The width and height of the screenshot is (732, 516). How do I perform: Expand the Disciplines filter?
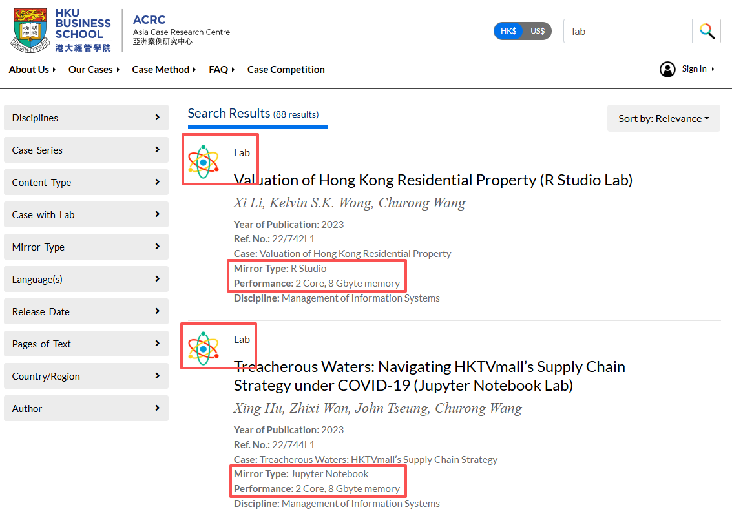point(87,118)
